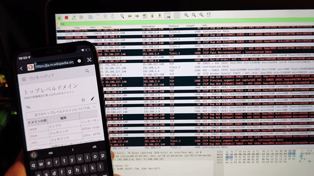This screenshot has width=314, height=176.
Task: Tap the star watch-article icon on Wikipedia
Action: click(83, 100)
